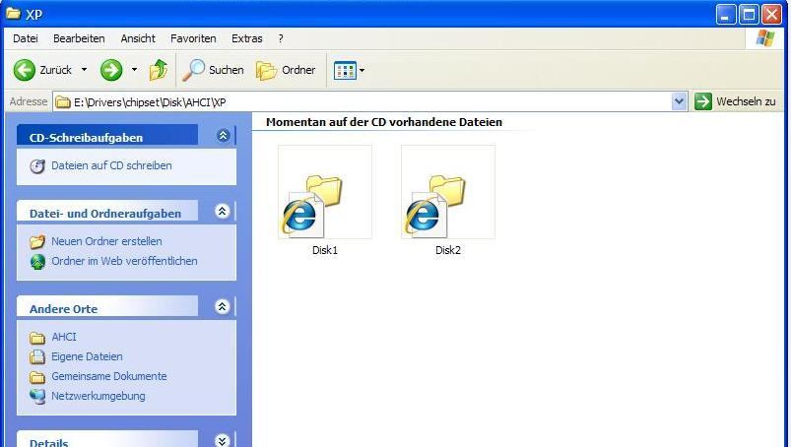Screen dimensions: 791x447
Task: Open the Zurück history dropdown arrow
Action: (x=85, y=70)
